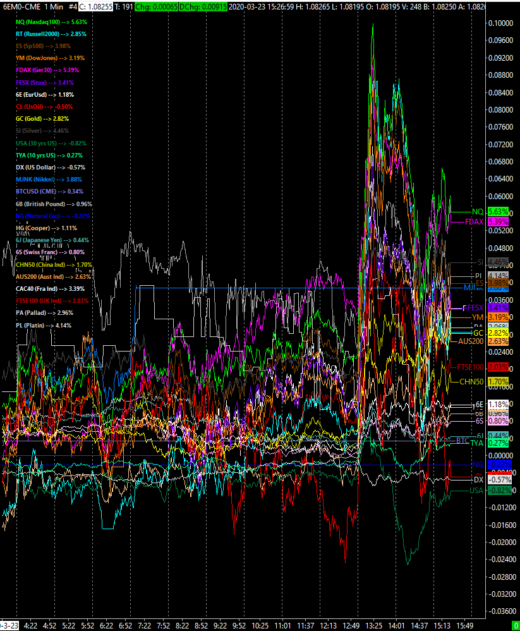Click the 0.10000 price scale label

500,23
